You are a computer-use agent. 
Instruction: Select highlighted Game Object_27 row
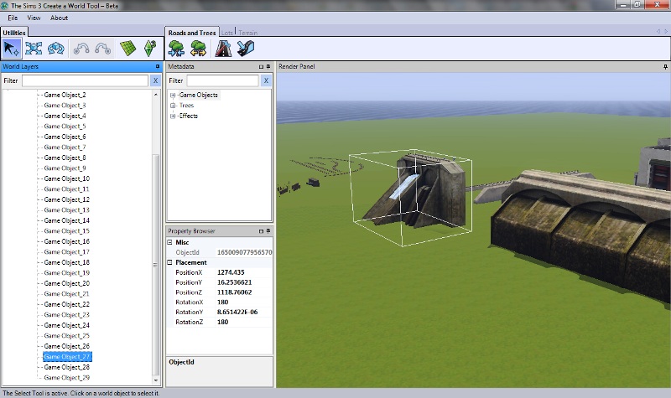(x=67, y=357)
